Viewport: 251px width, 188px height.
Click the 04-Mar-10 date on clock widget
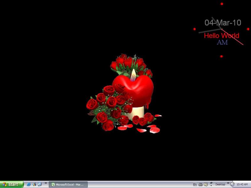pyautogui.click(x=223, y=23)
